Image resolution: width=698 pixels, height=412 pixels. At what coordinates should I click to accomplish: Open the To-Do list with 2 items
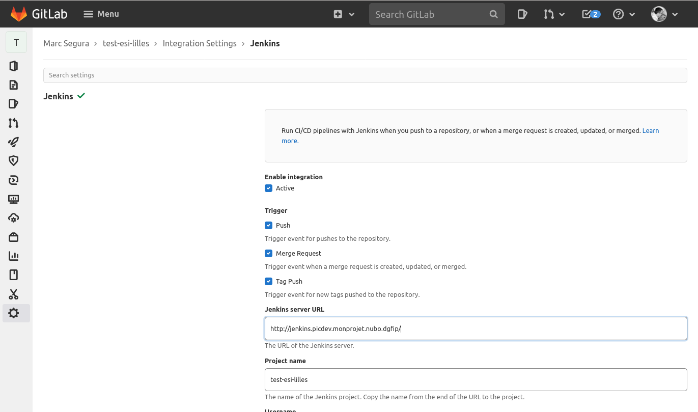pyautogui.click(x=591, y=14)
